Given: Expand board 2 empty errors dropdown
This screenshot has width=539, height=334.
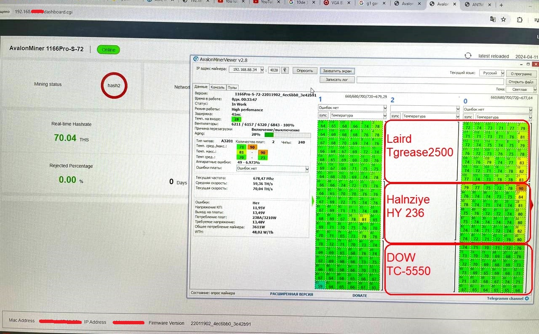Looking at the screenshot, I should click(x=458, y=109).
